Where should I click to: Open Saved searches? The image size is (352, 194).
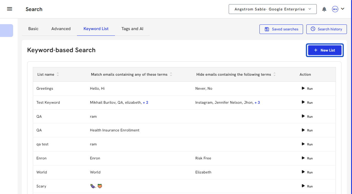[281, 29]
